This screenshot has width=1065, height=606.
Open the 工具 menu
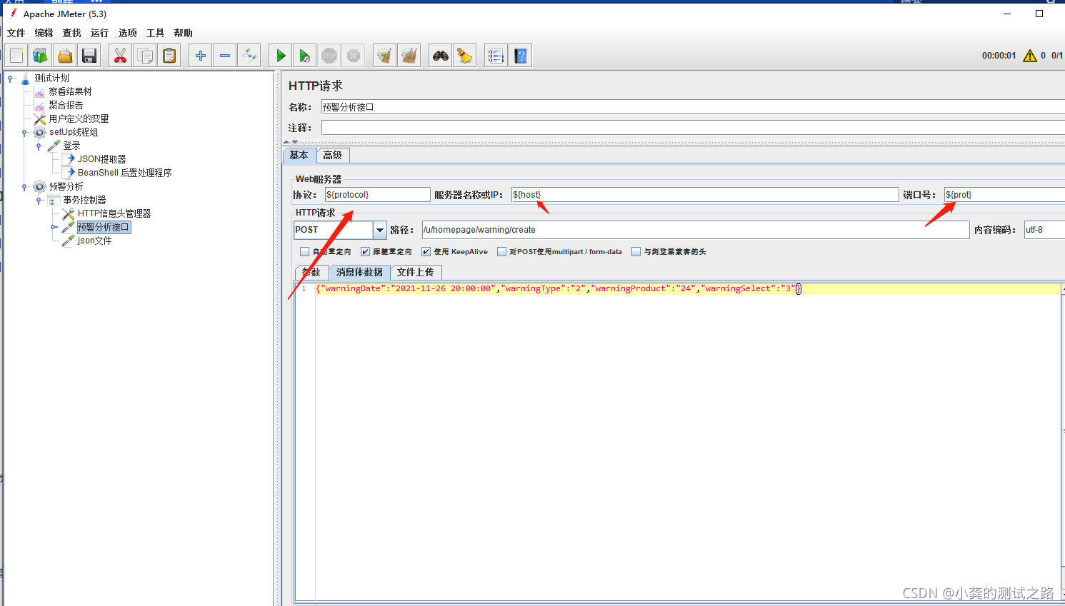[155, 33]
